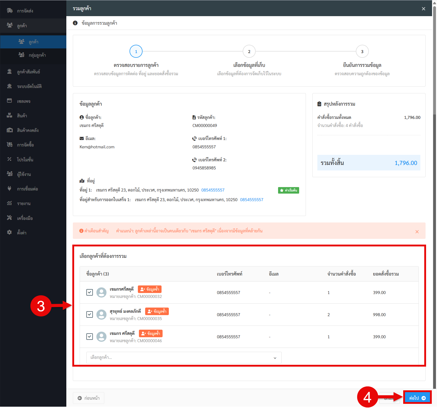Viewport: 437px width, 408px height.
Task: Click the delivery truck icon in sidebar
Action: 10,11
